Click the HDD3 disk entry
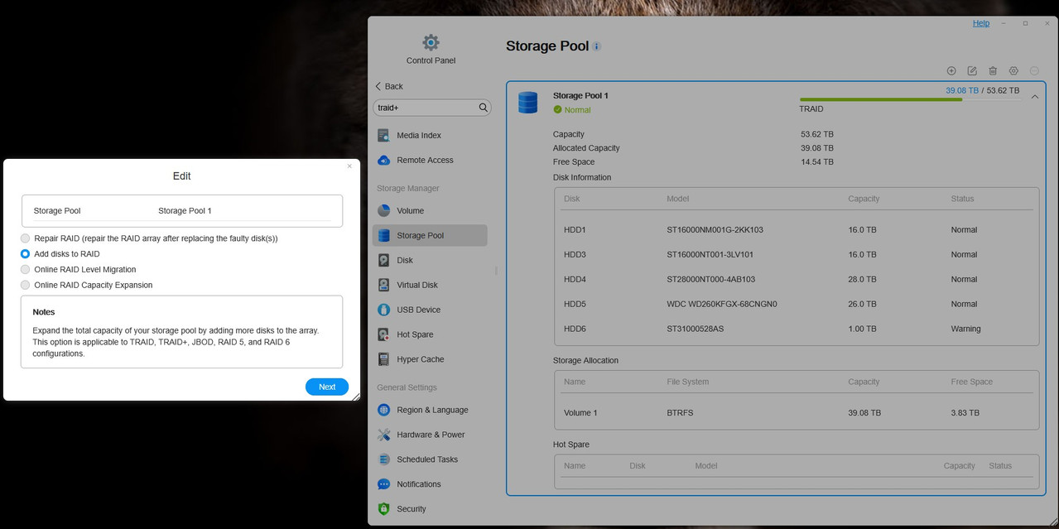The height and width of the screenshot is (529, 1059). coord(797,254)
